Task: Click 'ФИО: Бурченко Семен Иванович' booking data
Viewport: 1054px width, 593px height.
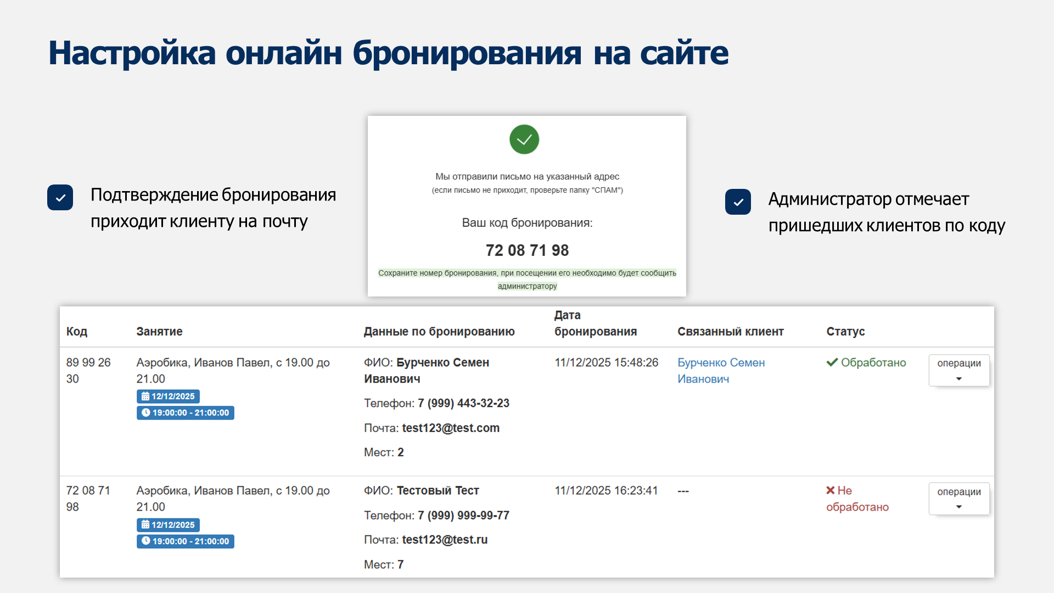Action: tap(427, 371)
